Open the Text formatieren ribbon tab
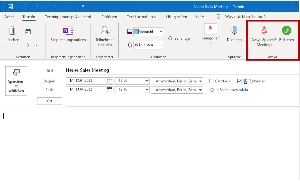 pos(142,17)
